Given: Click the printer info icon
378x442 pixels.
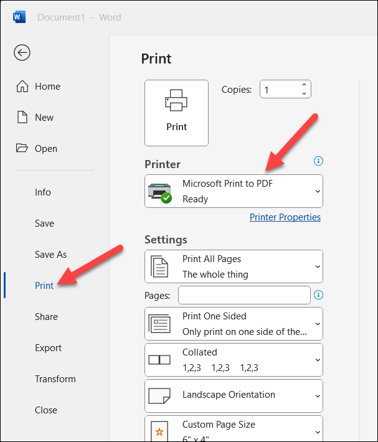Looking at the screenshot, I should point(319,161).
